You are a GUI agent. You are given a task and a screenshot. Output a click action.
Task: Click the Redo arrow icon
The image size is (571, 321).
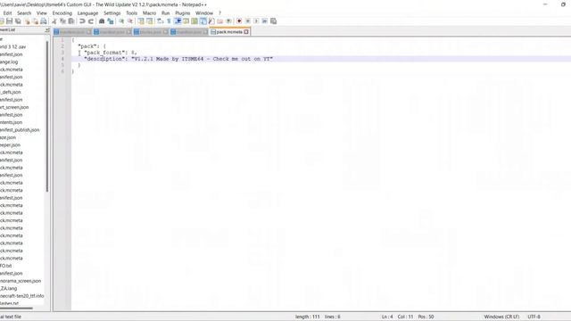[91, 21]
